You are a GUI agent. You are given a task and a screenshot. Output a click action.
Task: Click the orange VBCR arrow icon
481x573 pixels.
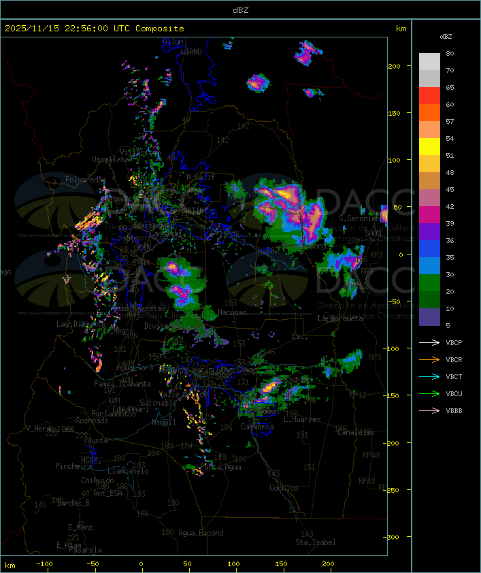point(429,359)
